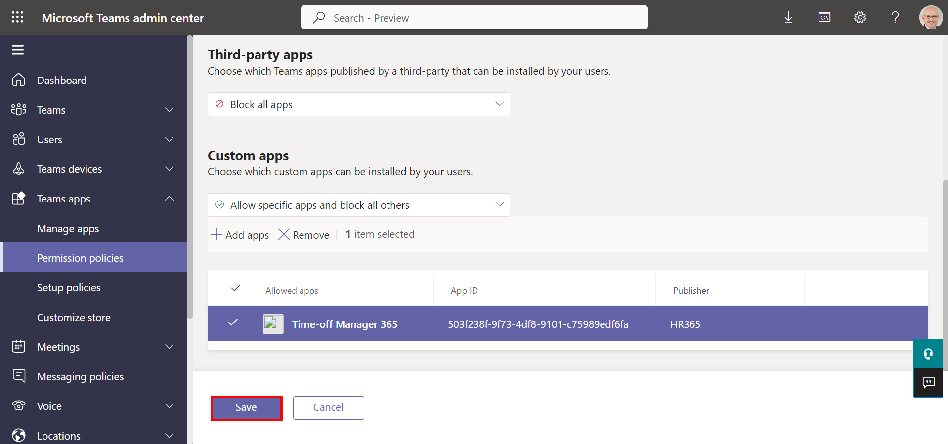Open the help question mark icon
The image size is (948, 444).
895,18
